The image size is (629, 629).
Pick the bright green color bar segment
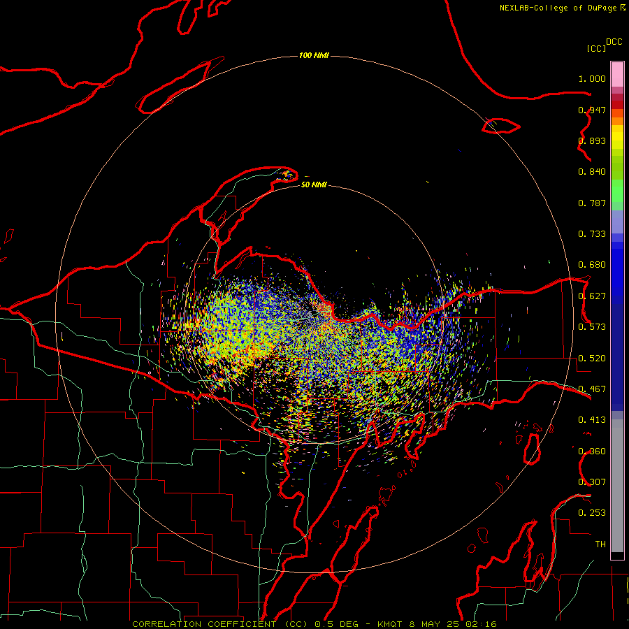(x=617, y=191)
